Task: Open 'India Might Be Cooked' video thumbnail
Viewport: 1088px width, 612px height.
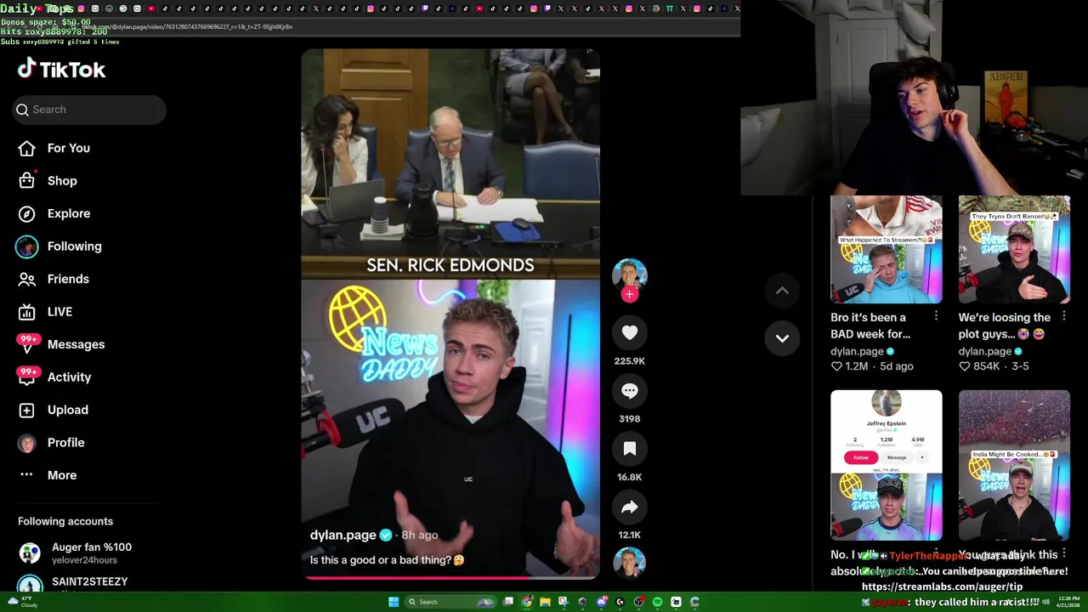Action: tap(1014, 465)
